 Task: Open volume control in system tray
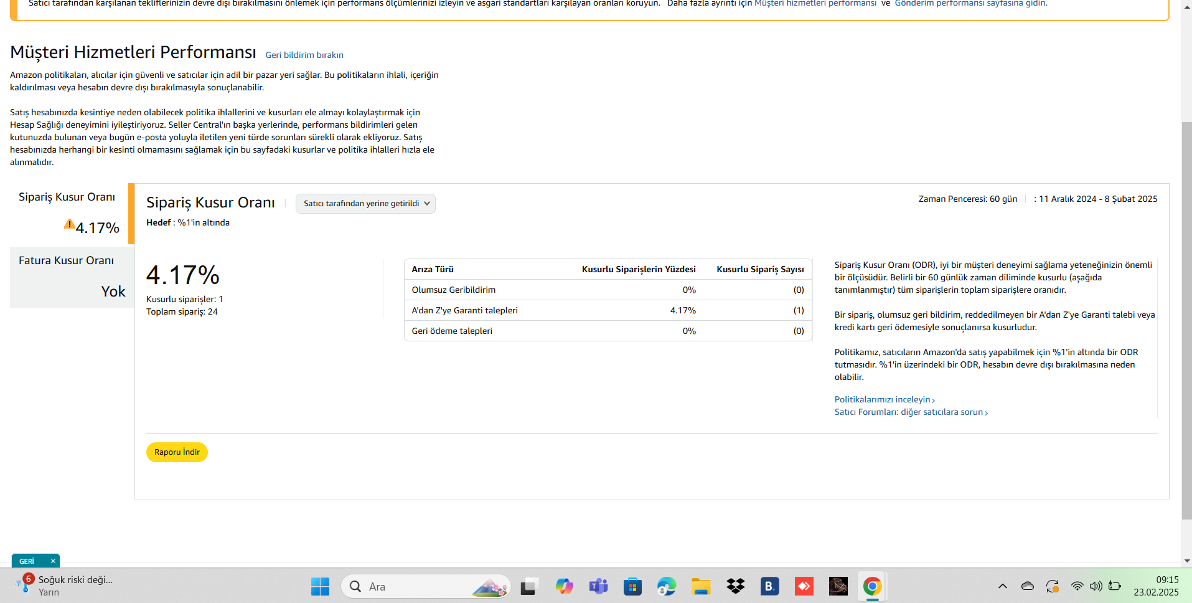1096,586
